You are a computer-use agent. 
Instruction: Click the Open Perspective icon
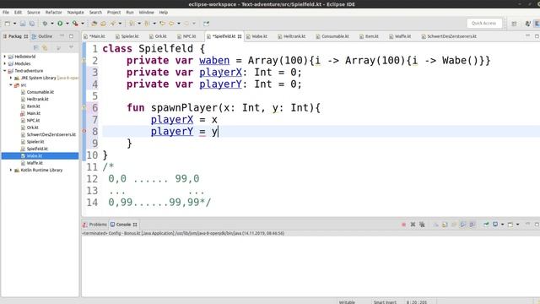pyautogui.click(x=514, y=24)
